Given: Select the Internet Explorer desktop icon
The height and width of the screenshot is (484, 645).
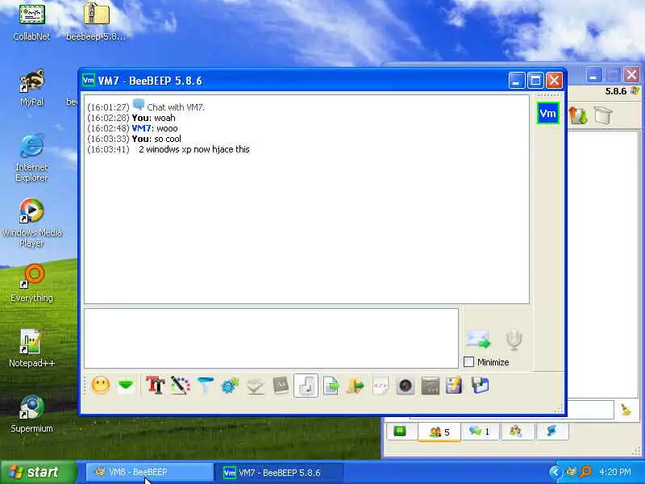Looking at the screenshot, I should tap(31, 158).
